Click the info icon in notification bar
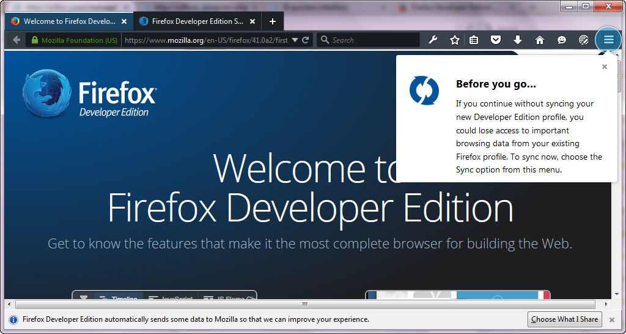Screen dimensions: 626x334 tap(13, 319)
